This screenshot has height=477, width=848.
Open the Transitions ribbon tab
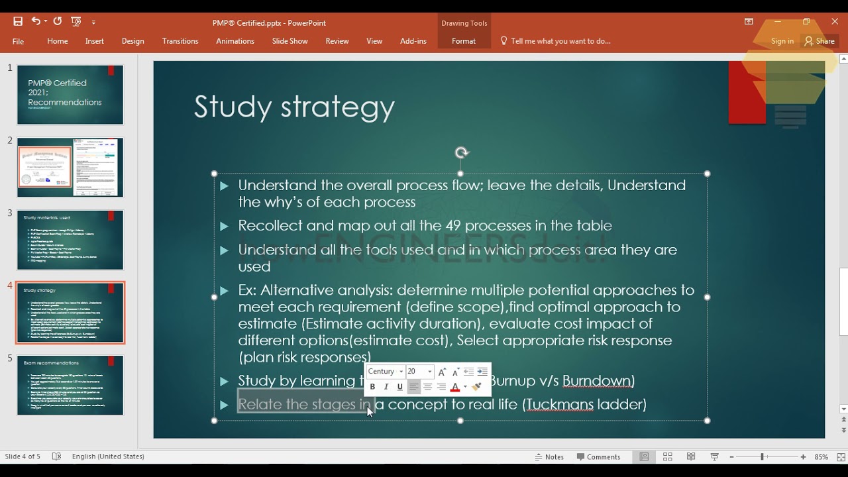[180, 41]
